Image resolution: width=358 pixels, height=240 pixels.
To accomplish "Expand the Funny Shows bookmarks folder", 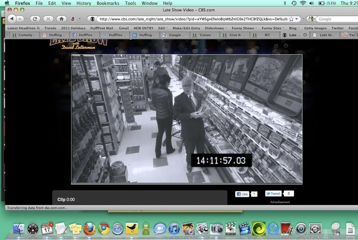I will (244, 28).
